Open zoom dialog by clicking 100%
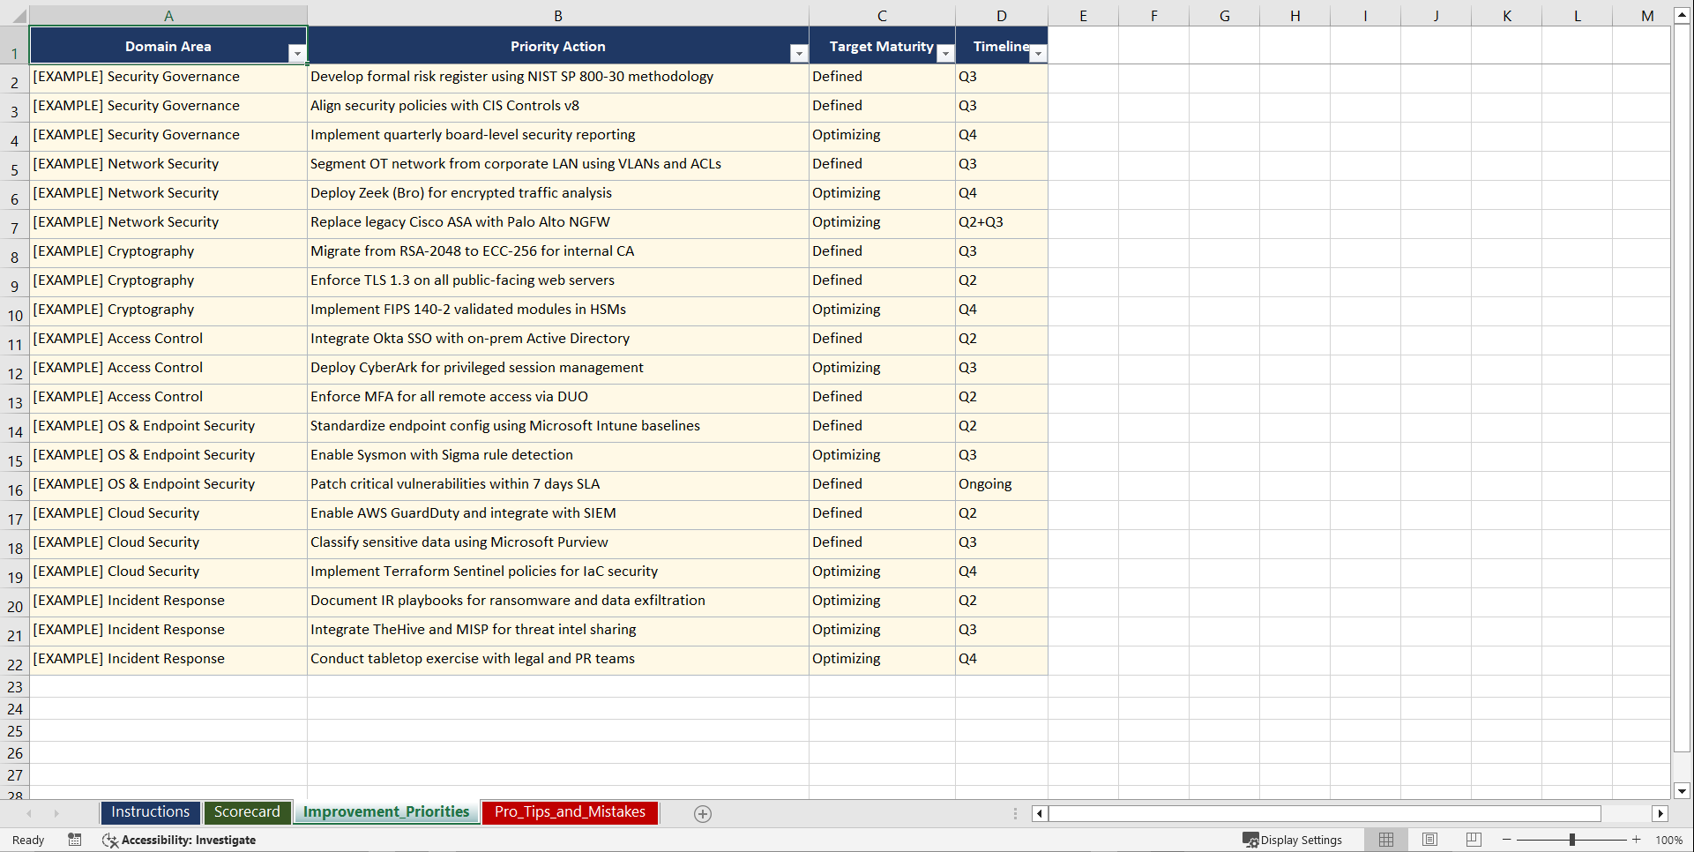 (x=1669, y=840)
